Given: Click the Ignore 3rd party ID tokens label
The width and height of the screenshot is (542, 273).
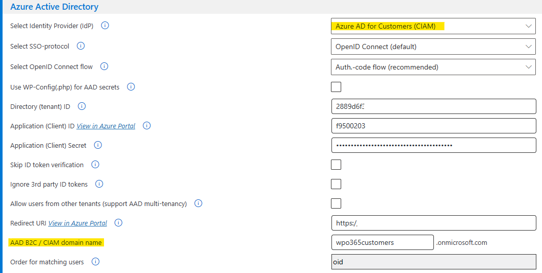Looking at the screenshot, I should [49, 185].
